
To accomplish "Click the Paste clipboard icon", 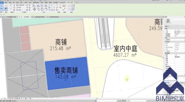I will 11,6.
